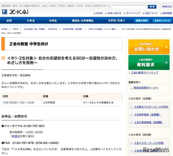Click the 上本町教室 table cell
Viewport: 173px width, 156px height.
pos(62,103)
